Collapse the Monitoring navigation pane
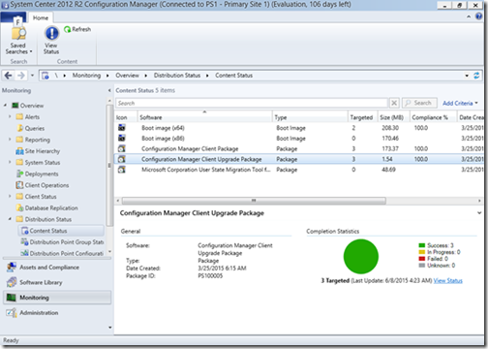488x349 pixels. [x=109, y=90]
